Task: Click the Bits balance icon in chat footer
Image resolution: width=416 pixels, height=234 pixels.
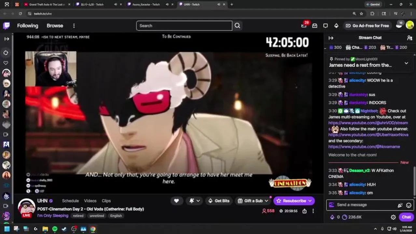Action: (x=332, y=217)
